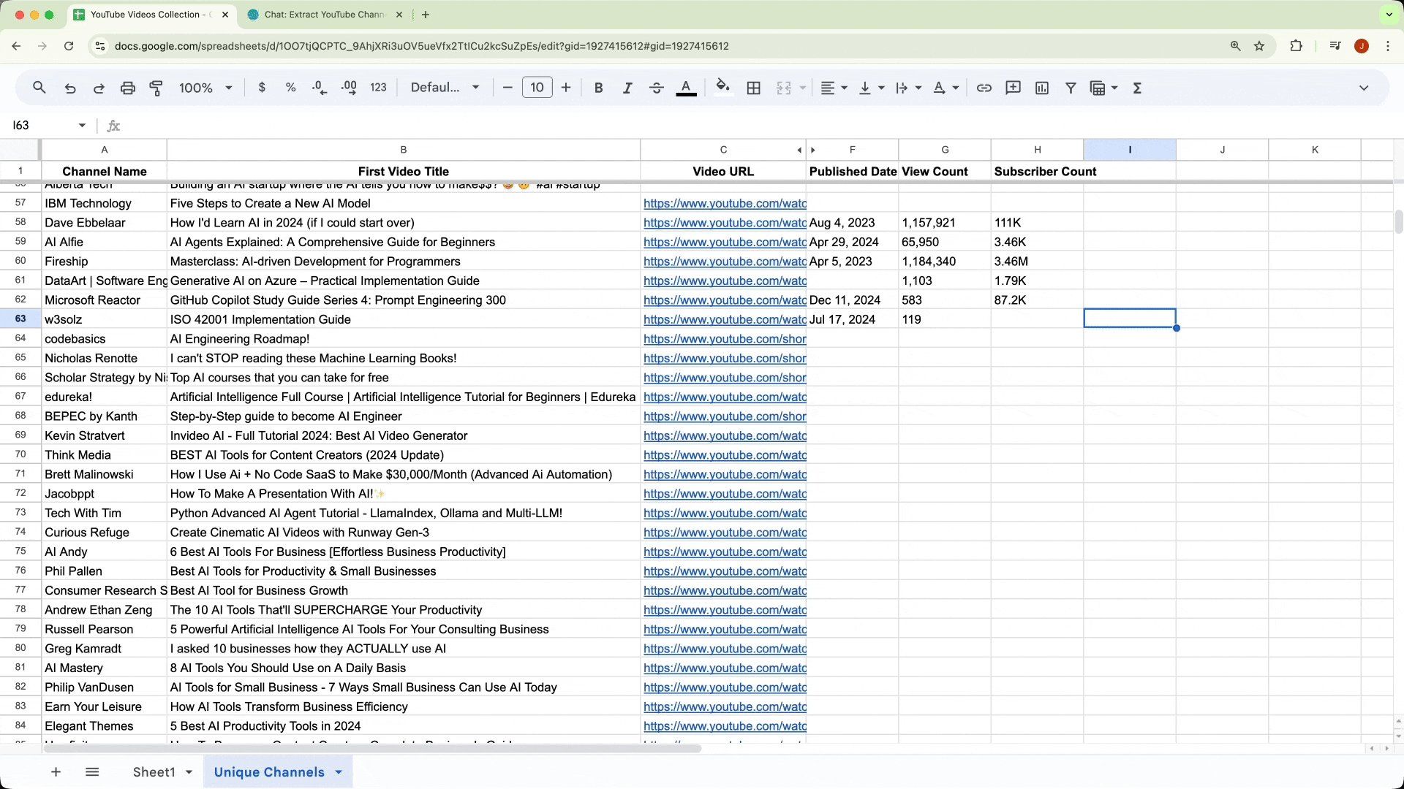Open the Greg Kamradt video URL
The image size is (1404, 789).
(x=725, y=649)
